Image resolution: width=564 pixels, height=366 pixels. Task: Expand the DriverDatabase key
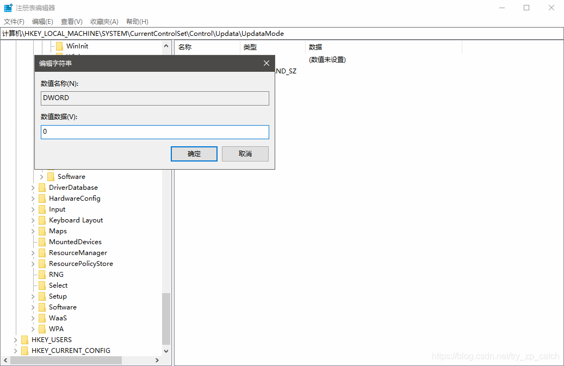[33, 188]
